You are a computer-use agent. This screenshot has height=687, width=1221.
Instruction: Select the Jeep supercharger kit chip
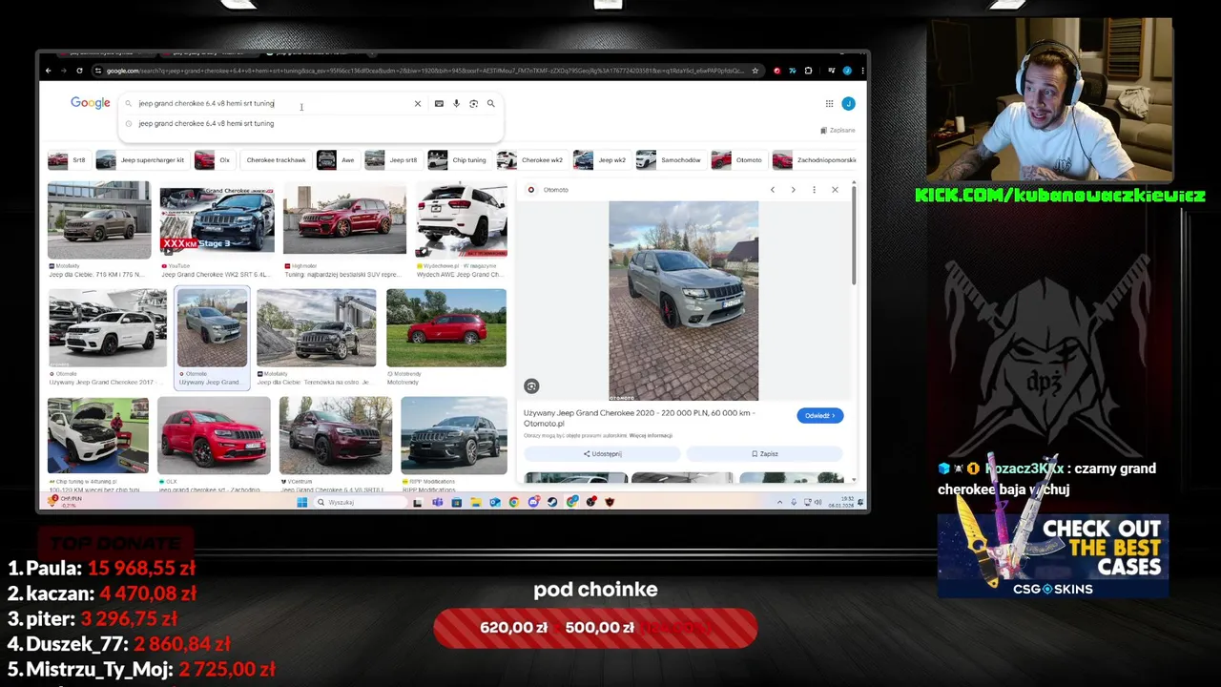click(x=141, y=160)
